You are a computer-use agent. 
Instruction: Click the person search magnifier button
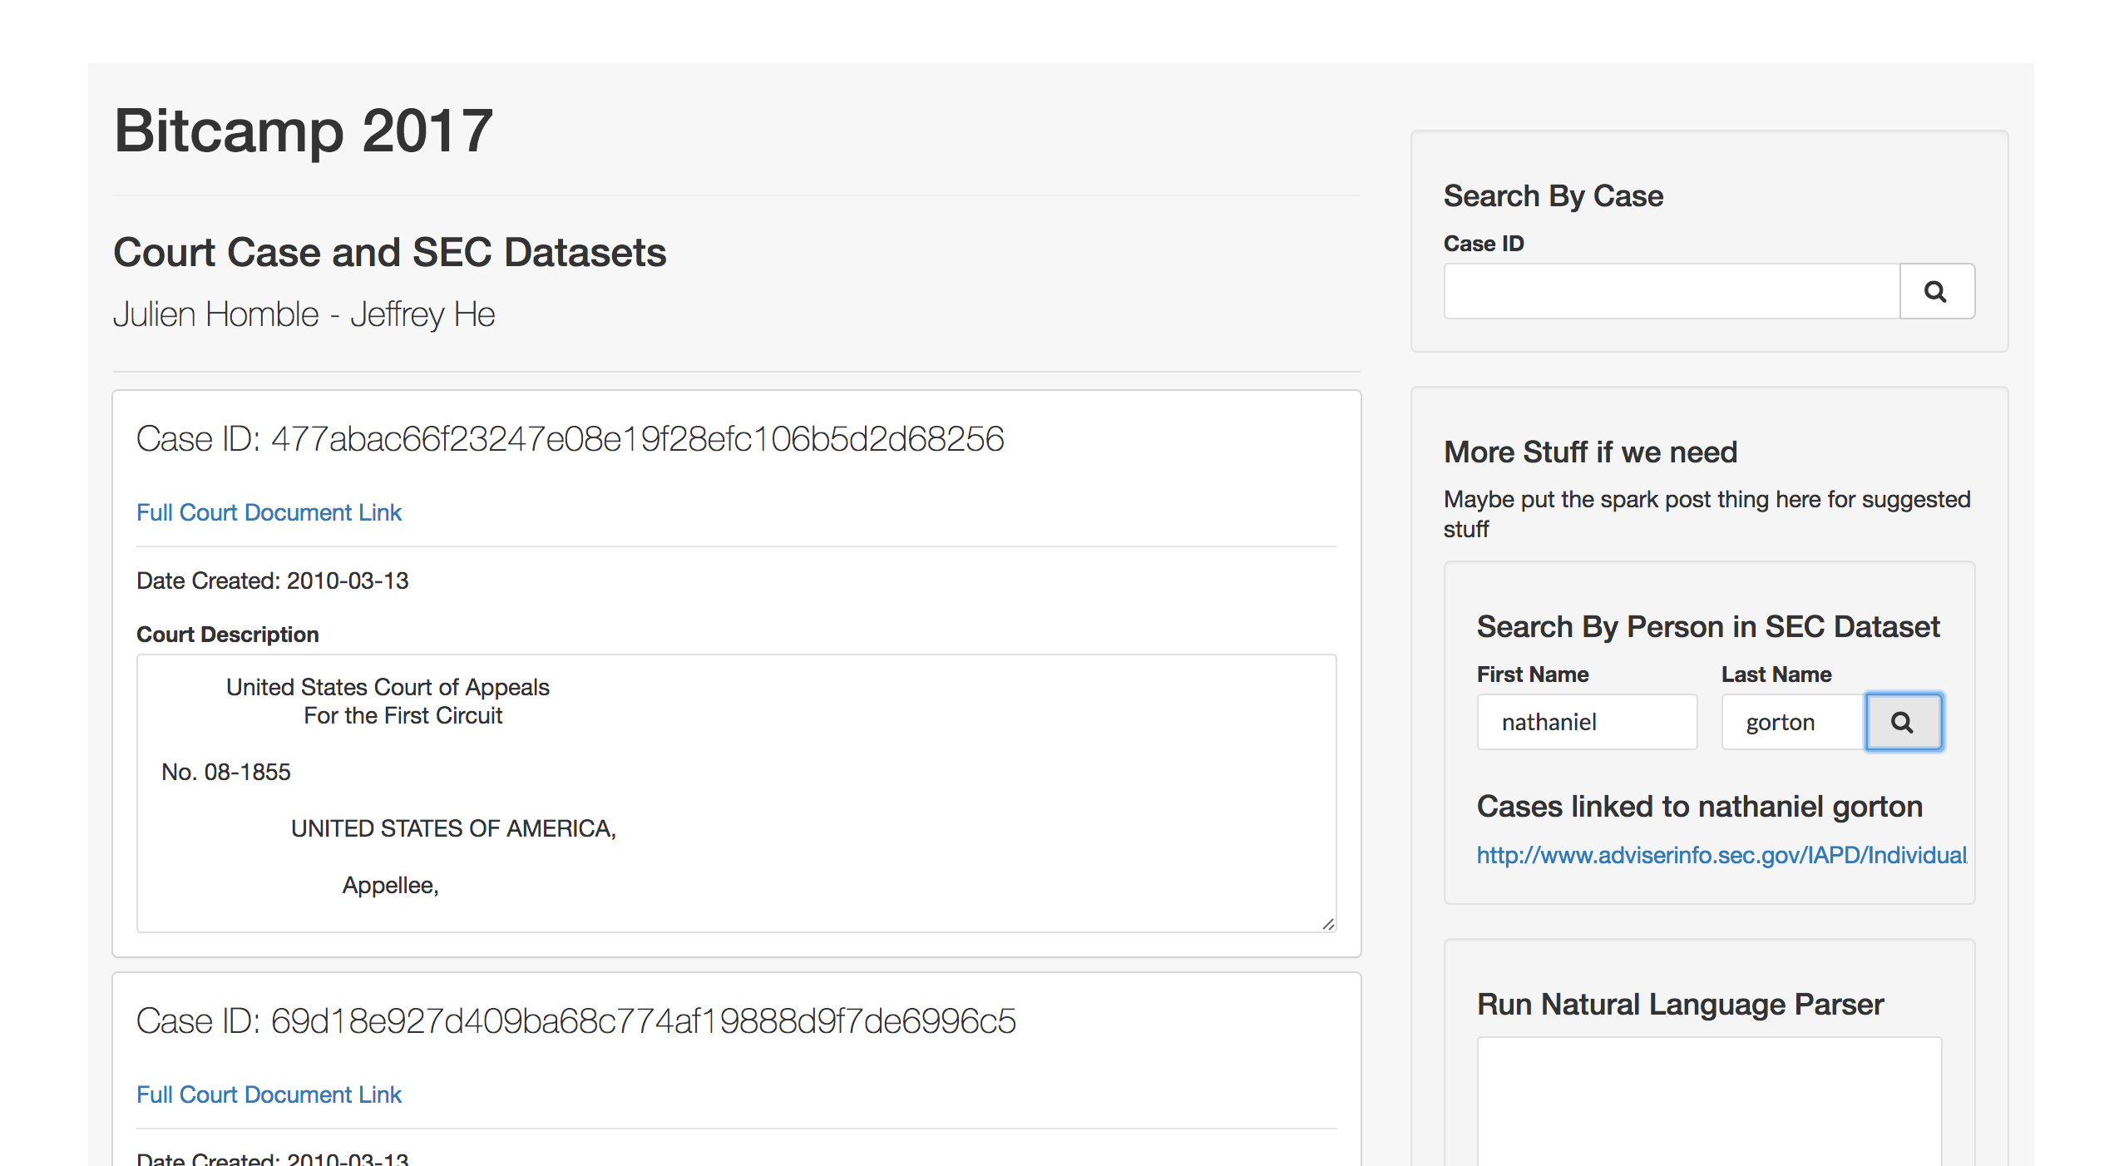1903,722
